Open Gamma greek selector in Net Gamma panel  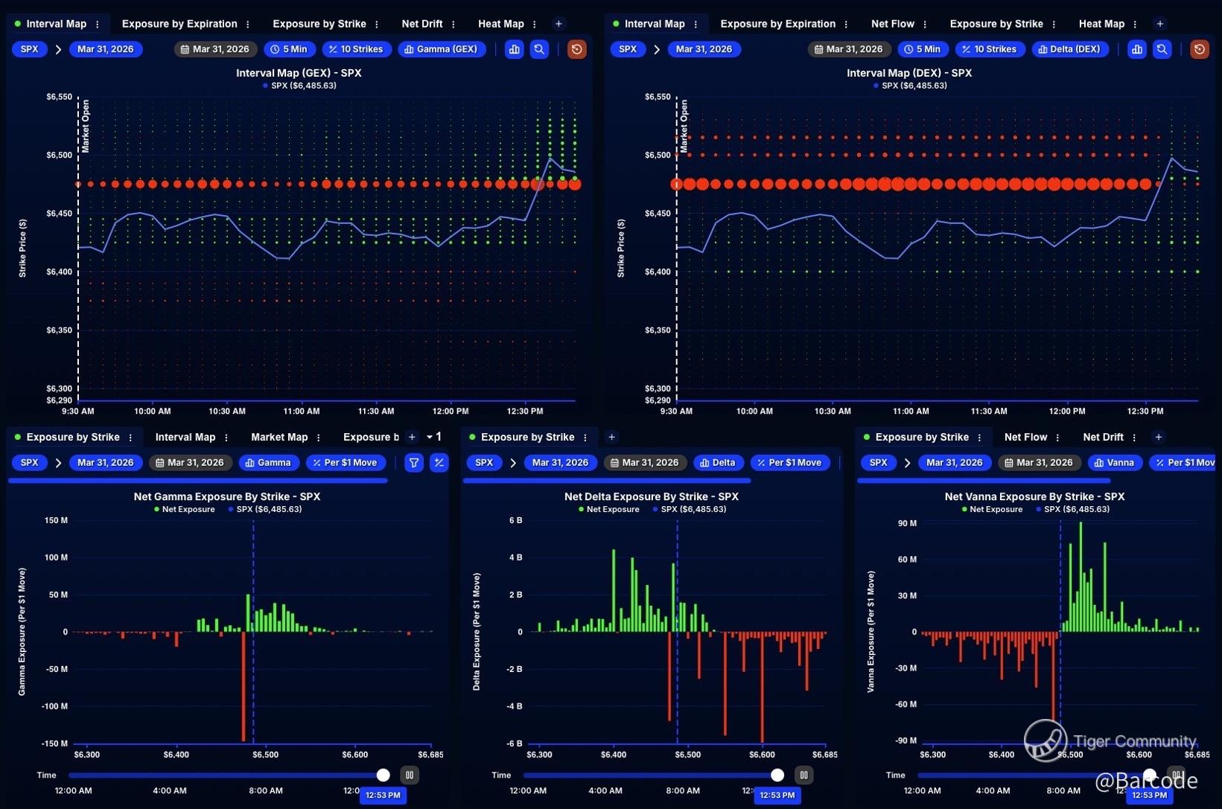pyautogui.click(x=269, y=463)
